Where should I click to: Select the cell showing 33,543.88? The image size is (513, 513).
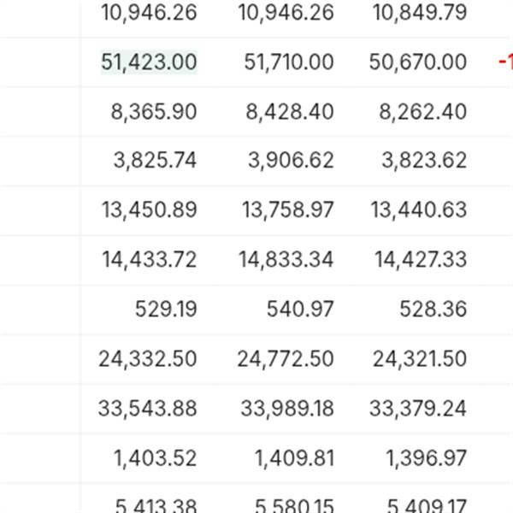(x=148, y=409)
